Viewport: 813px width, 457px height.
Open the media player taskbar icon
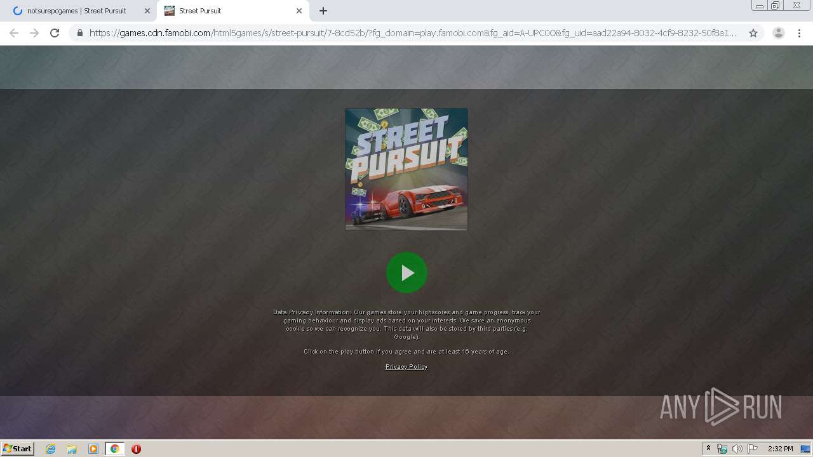tap(93, 449)
